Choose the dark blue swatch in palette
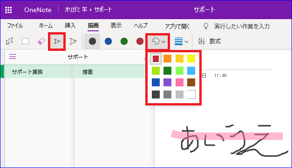Viewport: 292px width, 168px height. pos(156,82)
